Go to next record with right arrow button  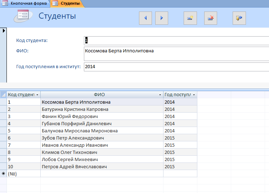coord(162,18)
